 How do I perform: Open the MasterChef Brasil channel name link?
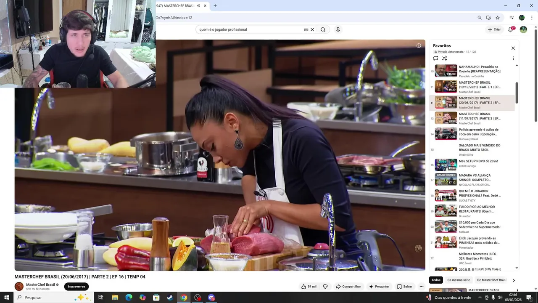(x=40, y=284)
